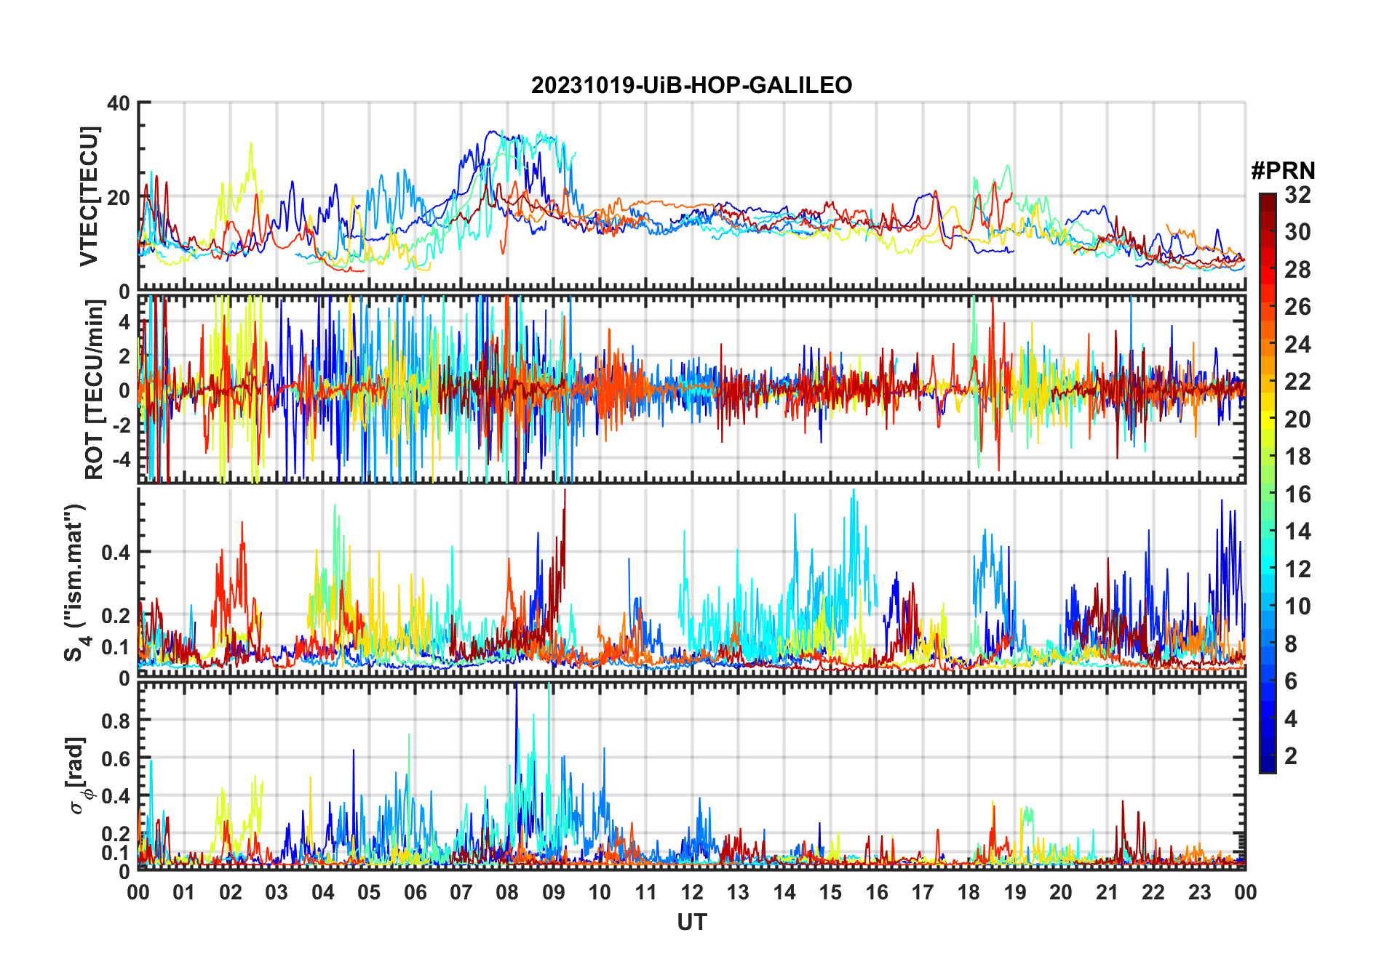Click the #PRN colorbar heading
Image resolution: width=1384 pixels, height=967 pixels.
tap(1283, 171)
